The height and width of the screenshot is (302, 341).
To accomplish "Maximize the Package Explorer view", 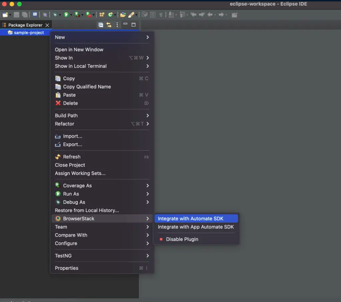I will (133, 25).
